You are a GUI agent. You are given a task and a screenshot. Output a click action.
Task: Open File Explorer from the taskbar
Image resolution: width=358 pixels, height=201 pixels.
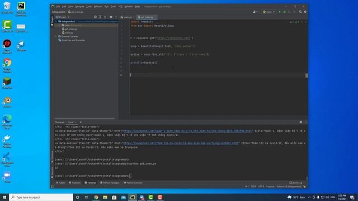click(105, 197)
